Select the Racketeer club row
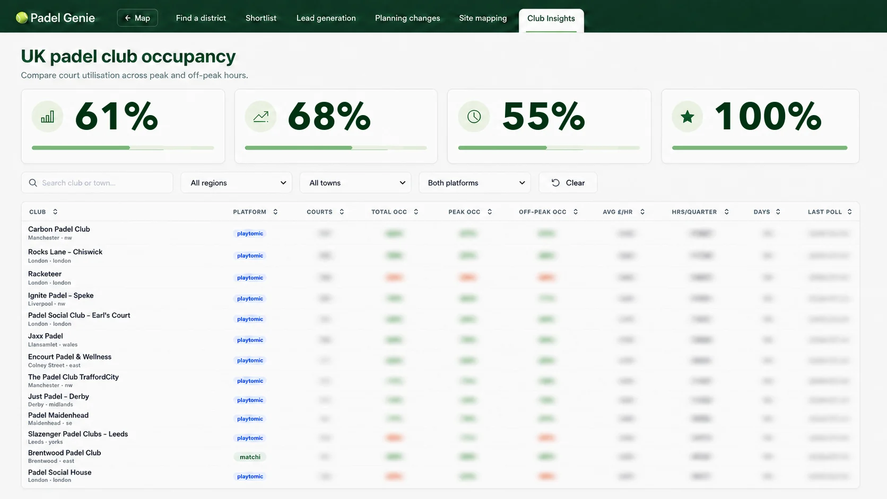Screen dimensions: 887x499 440,278
